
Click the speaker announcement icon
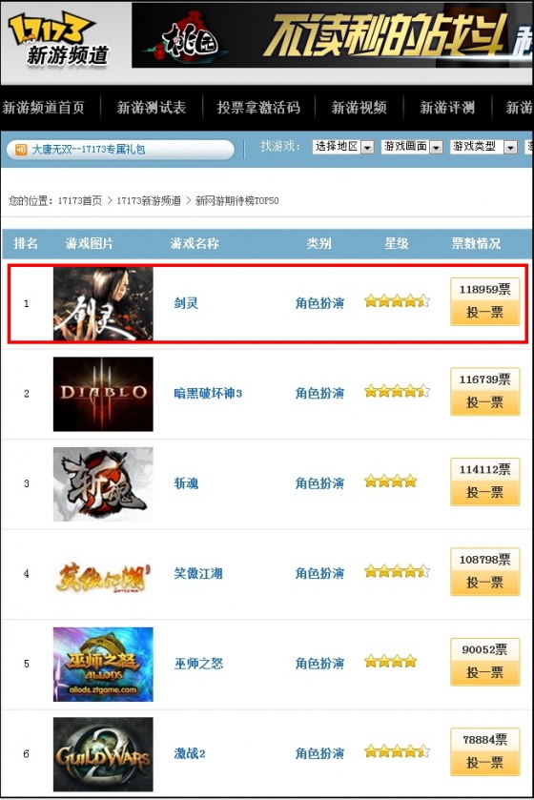click(21, 150)
